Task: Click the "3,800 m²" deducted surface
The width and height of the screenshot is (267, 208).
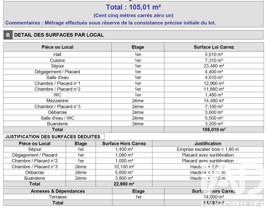Action: (124, 178)
